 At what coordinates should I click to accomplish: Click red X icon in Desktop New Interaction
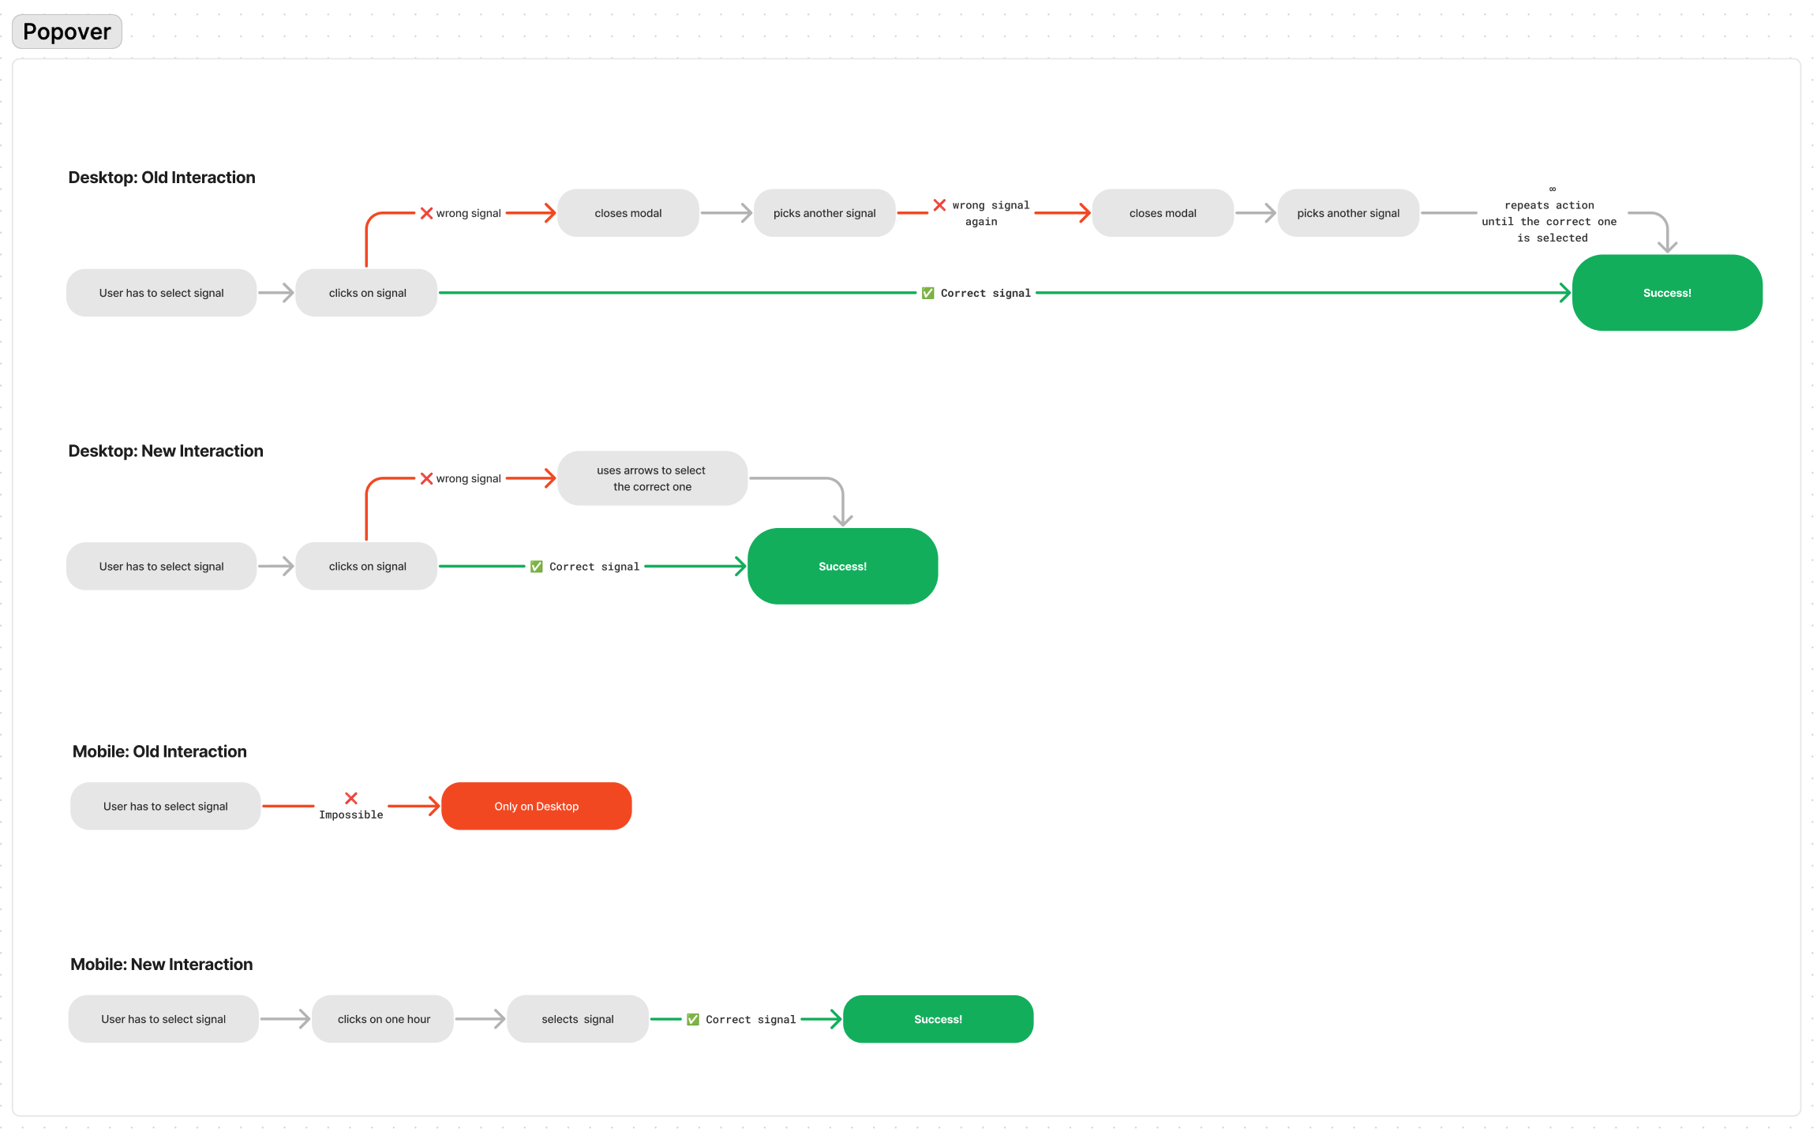[426, 478]
